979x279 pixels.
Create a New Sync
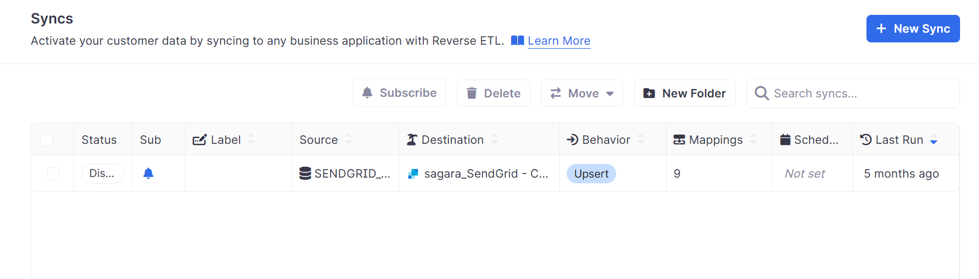(912, 29)
